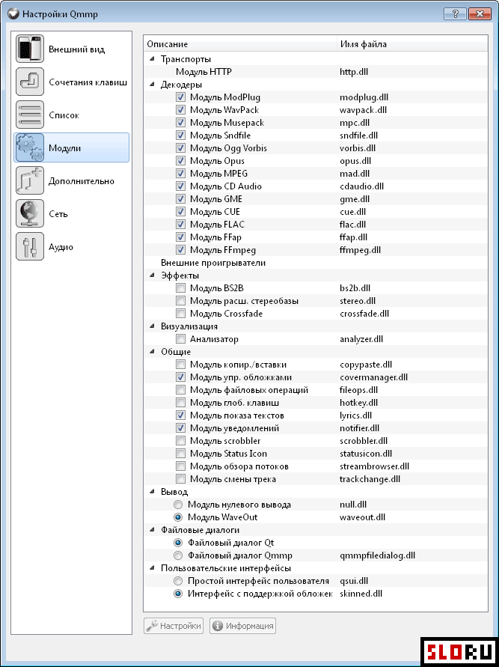Disable Модуль FFmpeg decoder

(180, 250)
